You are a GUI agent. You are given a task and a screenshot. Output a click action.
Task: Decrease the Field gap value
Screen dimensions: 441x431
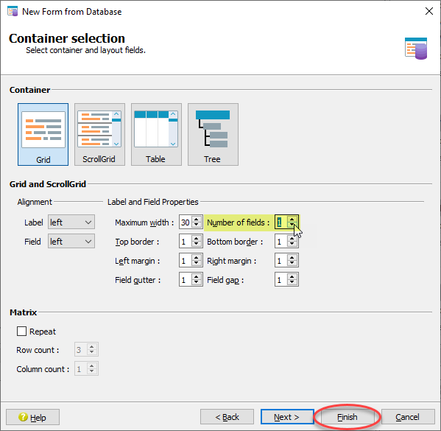click(292, 283)
